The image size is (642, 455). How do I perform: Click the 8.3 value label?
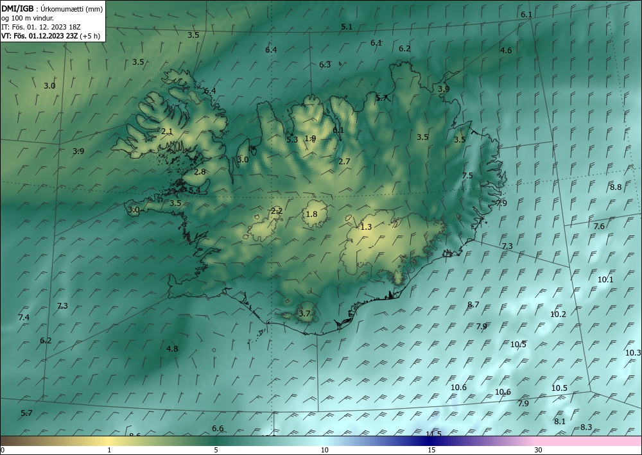tap(586, 427)
